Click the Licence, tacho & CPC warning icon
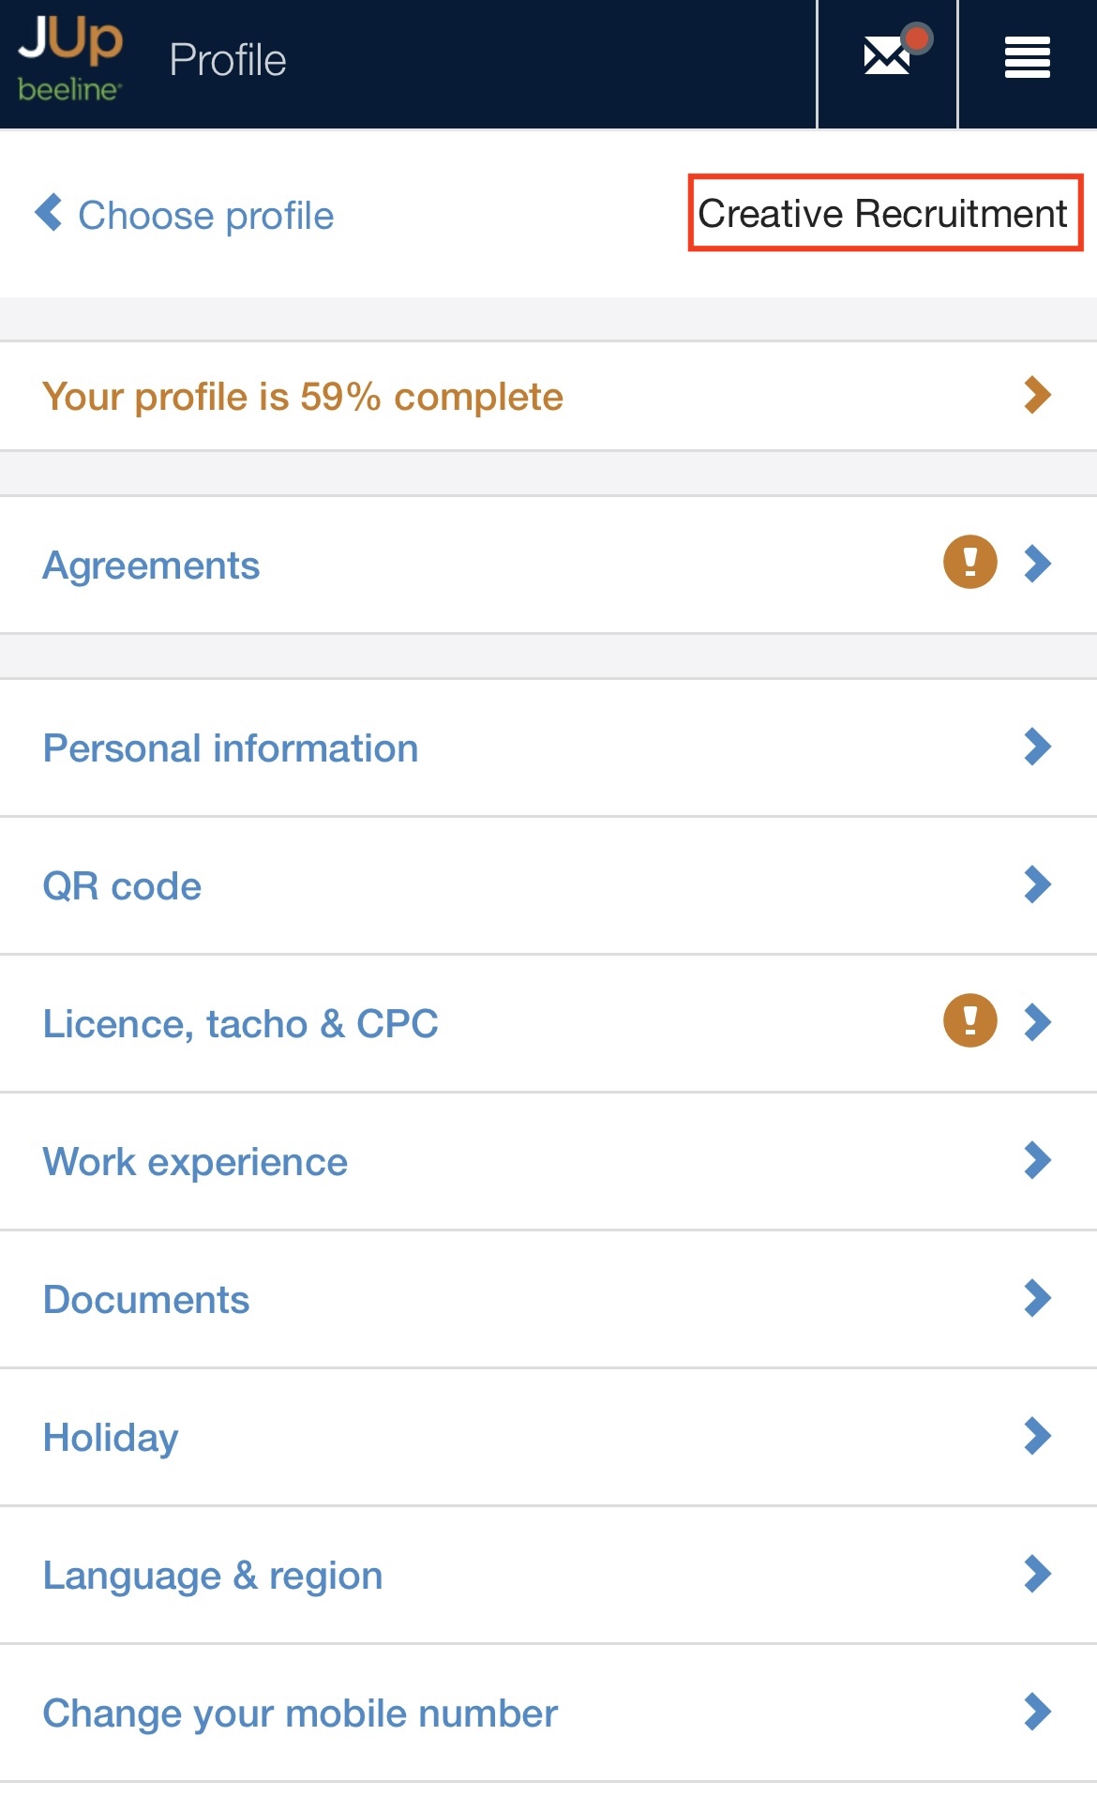This screenshot has width=1097, height=1796. [x=969, y=1020]
